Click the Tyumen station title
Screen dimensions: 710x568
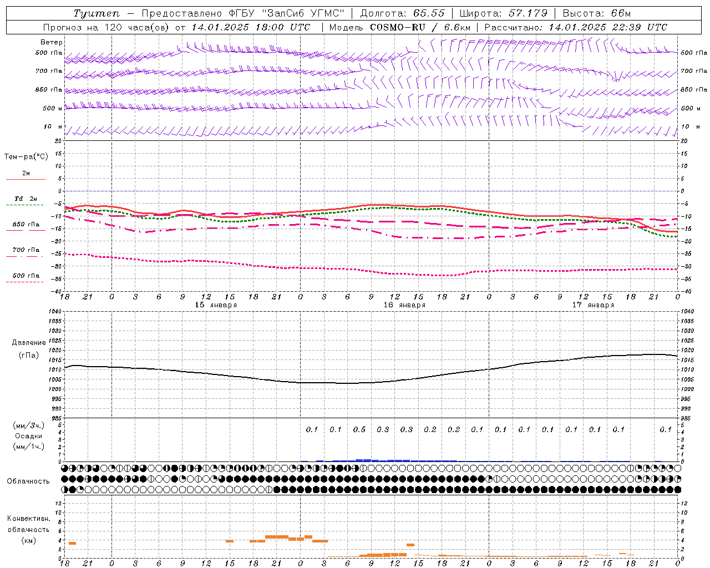(97, 13)
